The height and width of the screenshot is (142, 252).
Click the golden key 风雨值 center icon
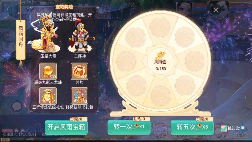pyautogui.click(x=160, y=55)
